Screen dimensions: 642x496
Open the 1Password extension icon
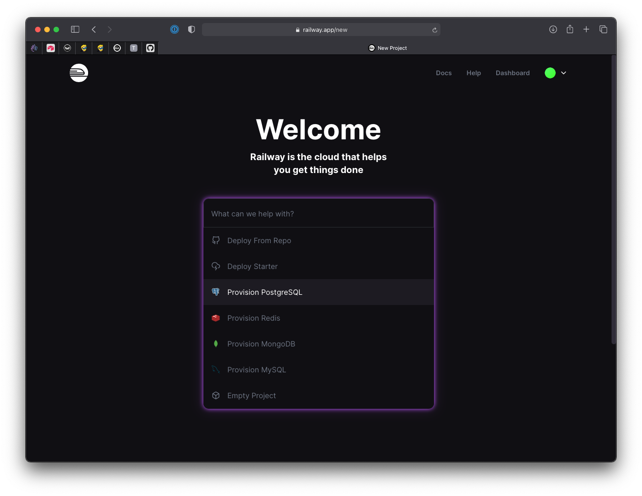coord(174,30)
